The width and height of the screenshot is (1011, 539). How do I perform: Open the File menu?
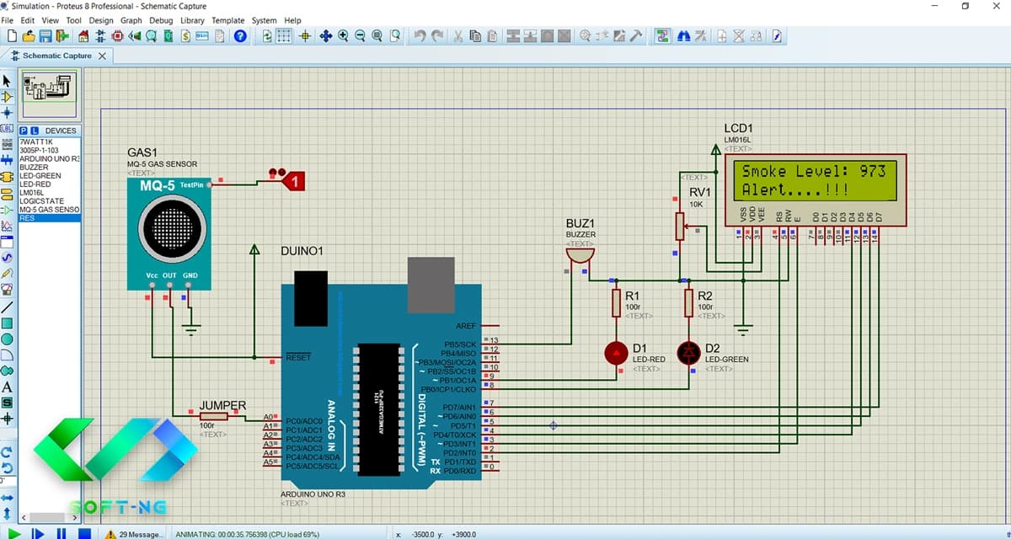point(8,20)
